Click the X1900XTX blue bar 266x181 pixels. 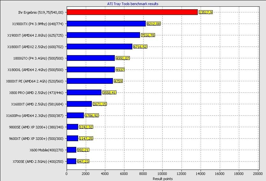coord(106,24)
